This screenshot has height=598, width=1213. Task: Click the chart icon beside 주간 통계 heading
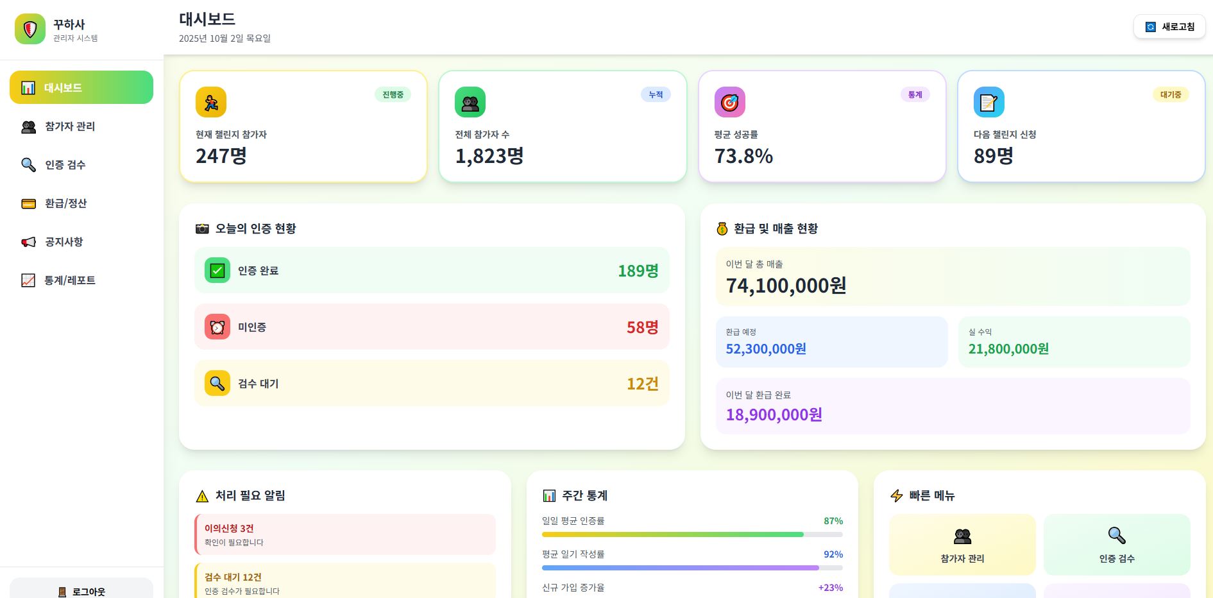pyautogui.click(x=549, y=495)
